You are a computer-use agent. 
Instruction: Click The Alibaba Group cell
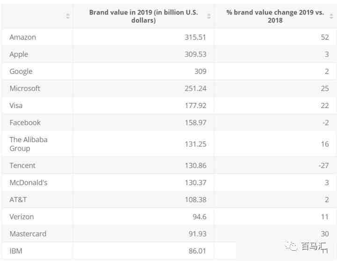pyautogui.click(x=29, y=144)
